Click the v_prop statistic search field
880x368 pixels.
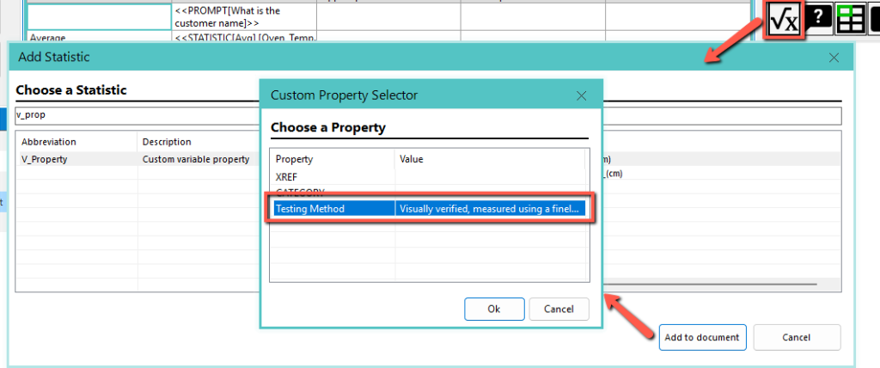click(x=137, y=115)
